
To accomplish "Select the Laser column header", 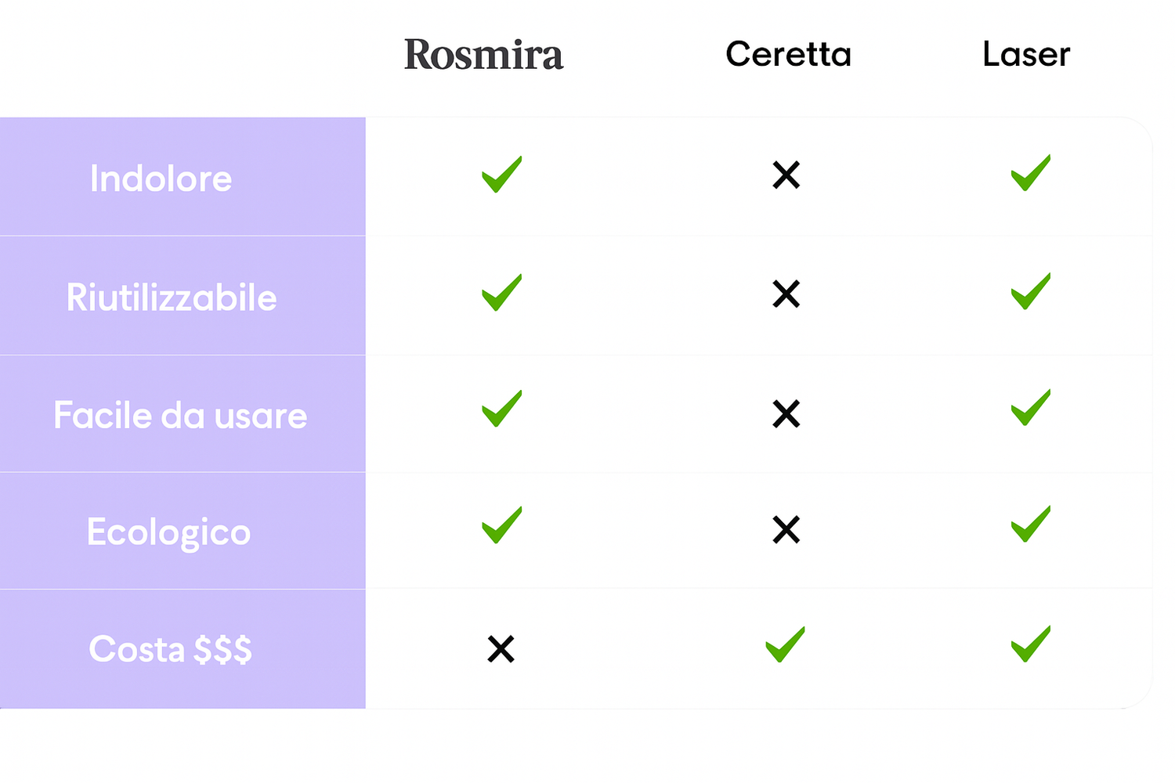I will click(x=1026, y=54).
